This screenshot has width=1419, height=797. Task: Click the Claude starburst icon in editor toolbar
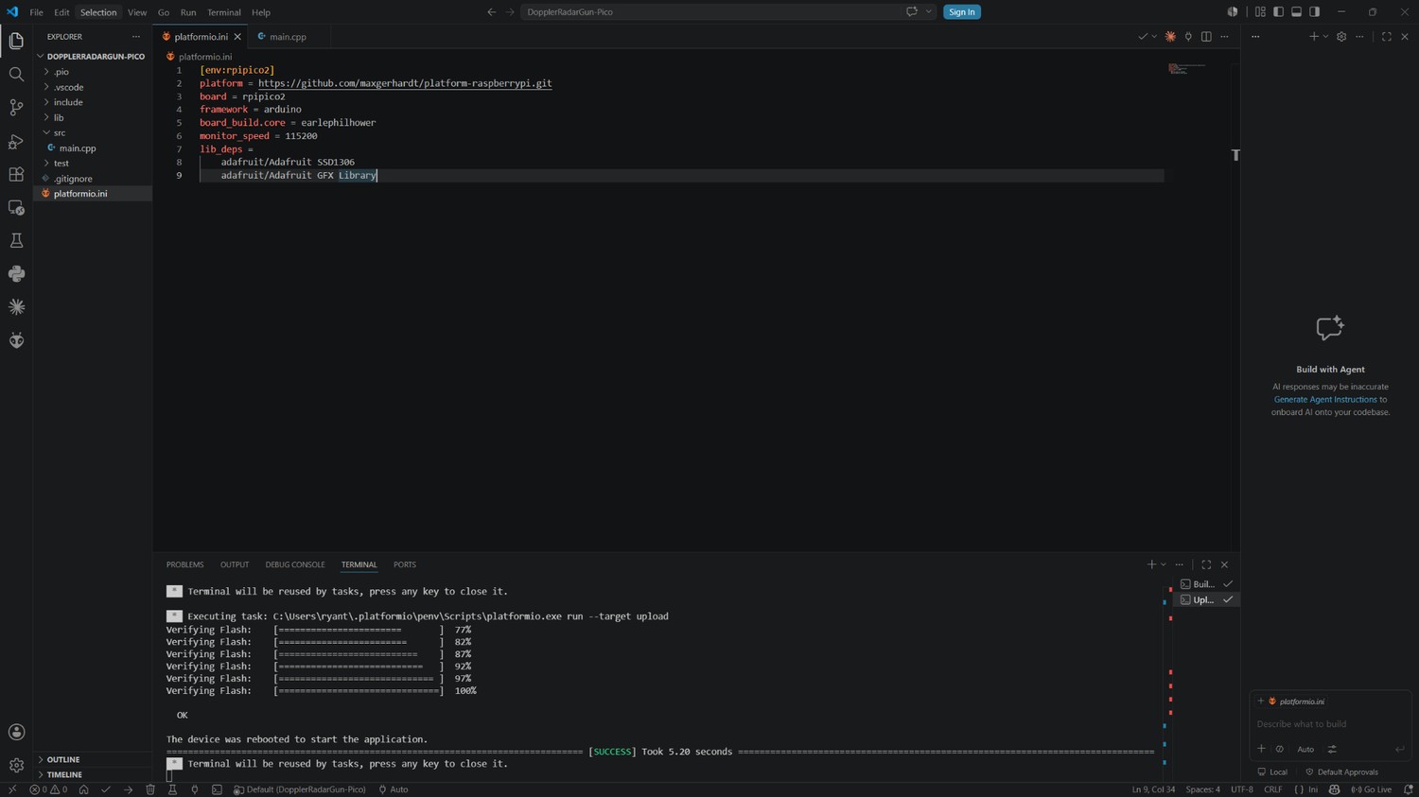[x=1170, y=37]
